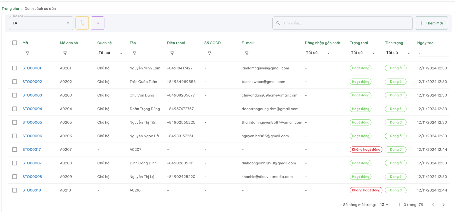Open the purple three-dots more options button

[x=97, y=23]
